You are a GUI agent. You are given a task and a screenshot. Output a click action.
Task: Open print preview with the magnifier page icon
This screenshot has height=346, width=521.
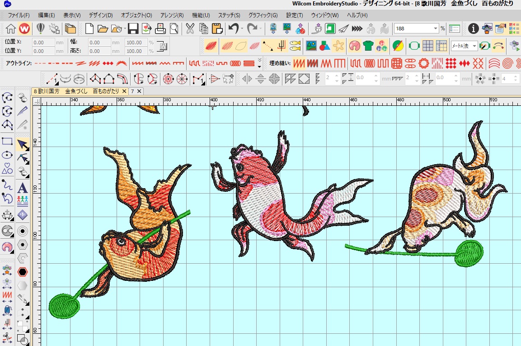tap(174, 28)
